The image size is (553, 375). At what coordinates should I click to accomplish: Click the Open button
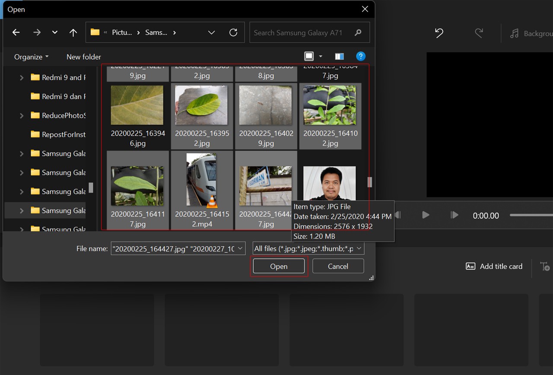coord(279,266)
